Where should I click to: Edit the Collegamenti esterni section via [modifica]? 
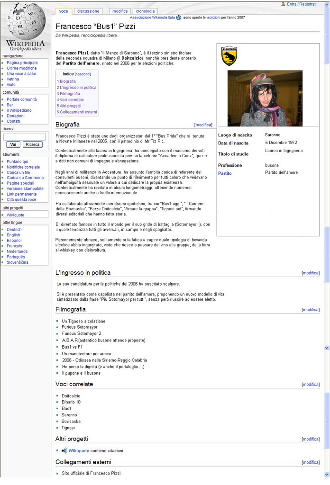coord(311,462)
